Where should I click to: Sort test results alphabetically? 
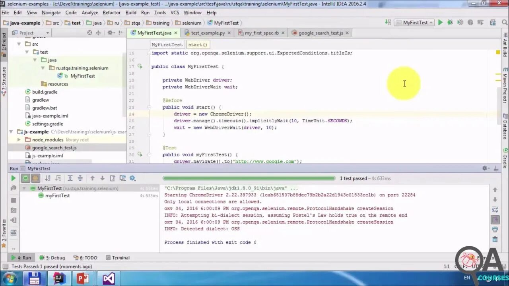(48, 178)
